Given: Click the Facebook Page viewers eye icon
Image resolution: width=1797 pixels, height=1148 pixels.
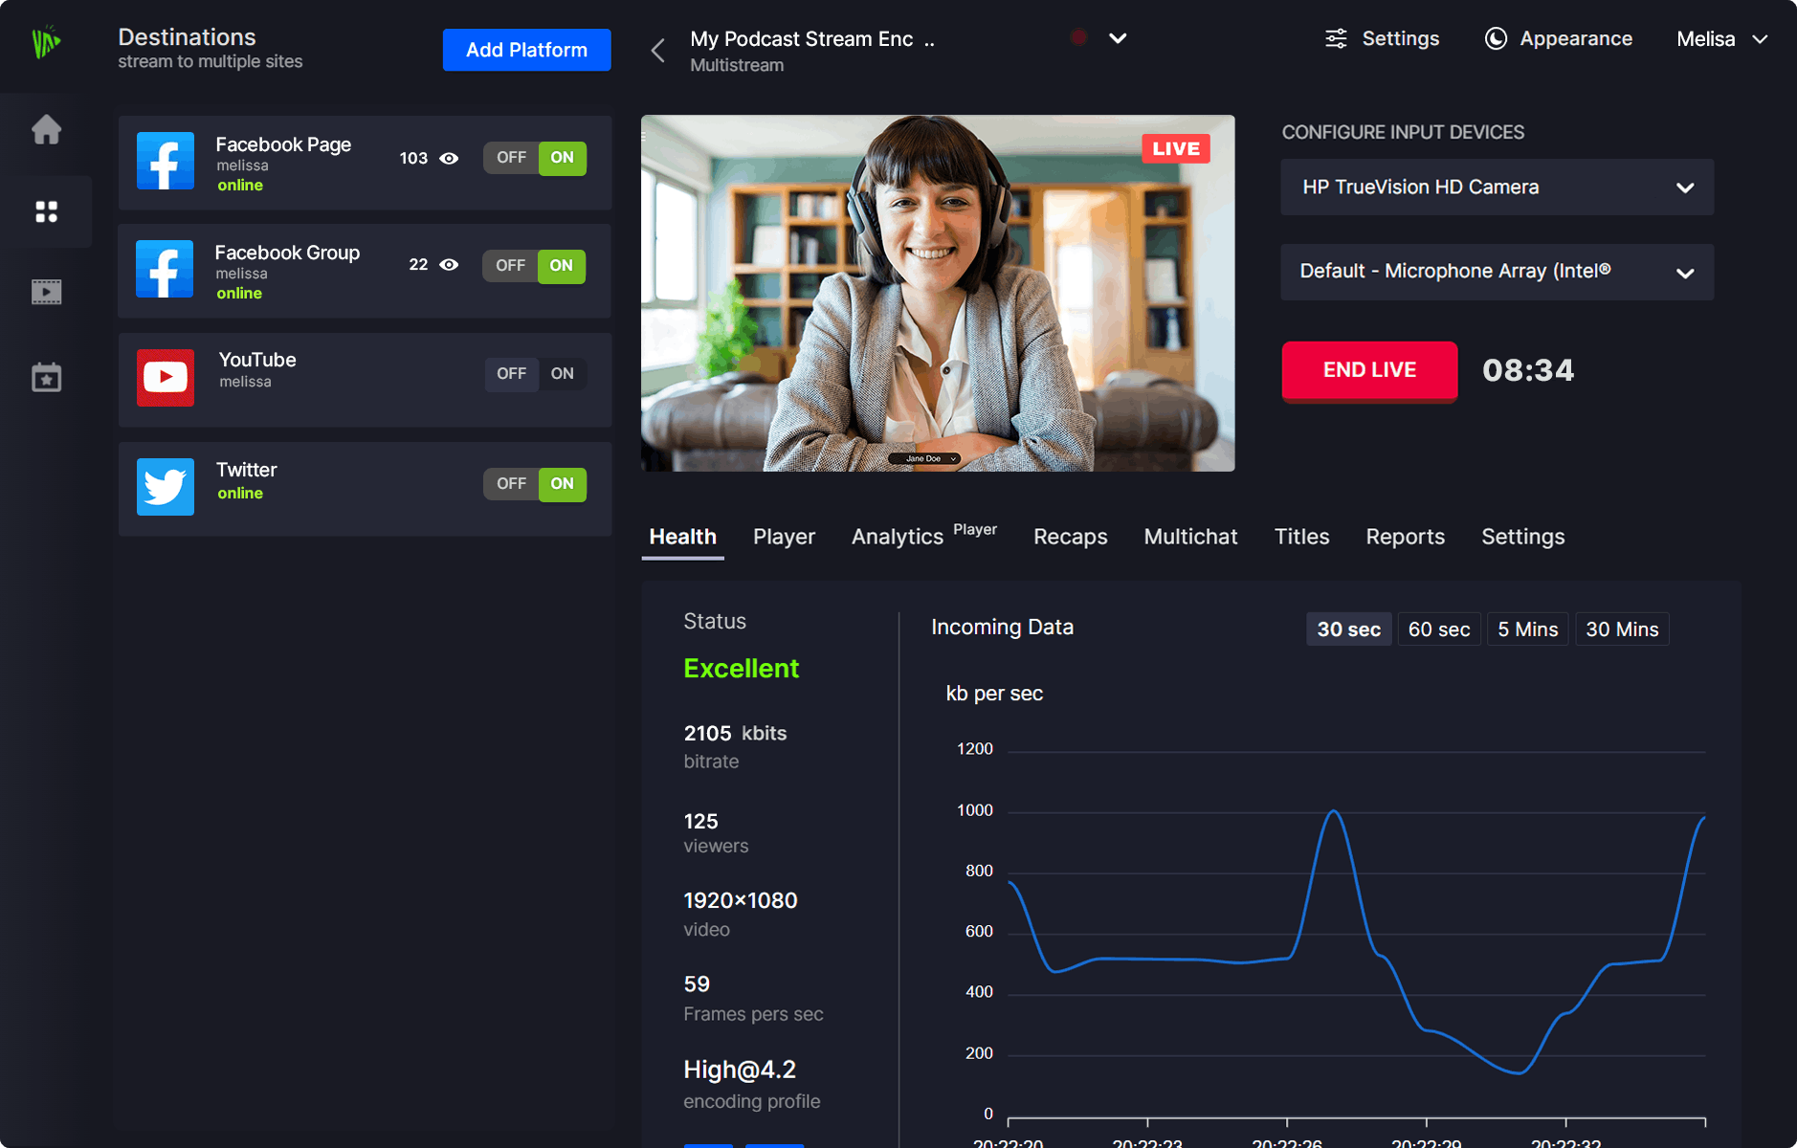Looking at the screenshot, I should point(449,159).
